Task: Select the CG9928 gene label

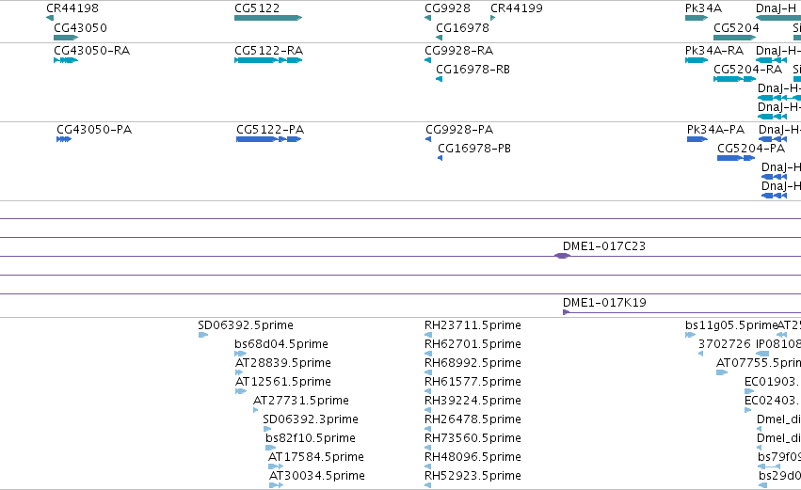Action: [x=447, y=8]
